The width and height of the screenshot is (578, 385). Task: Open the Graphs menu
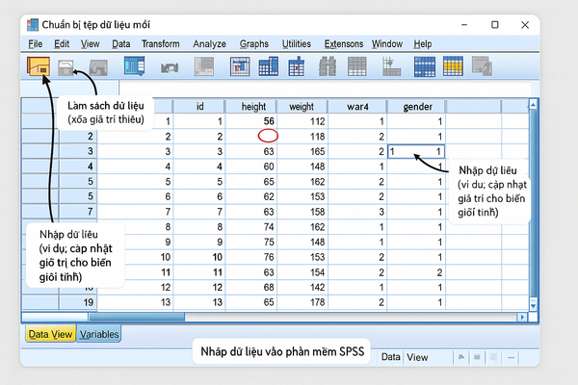pos(254,44)
